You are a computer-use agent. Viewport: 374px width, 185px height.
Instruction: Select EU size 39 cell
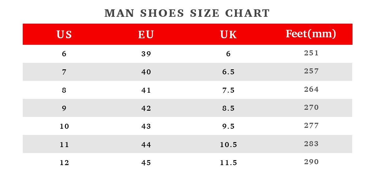[146, 54]
